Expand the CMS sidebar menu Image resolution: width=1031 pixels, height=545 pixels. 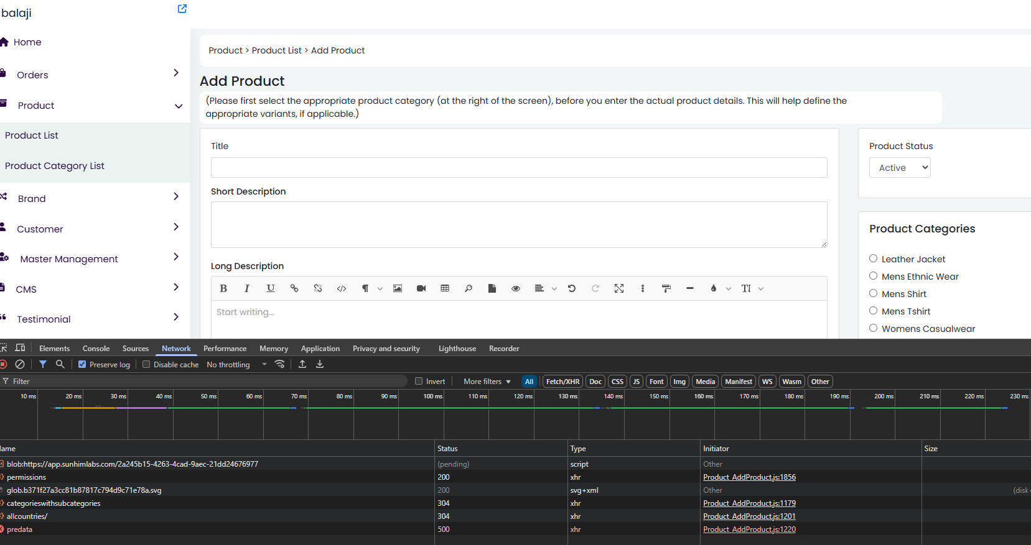176,287
